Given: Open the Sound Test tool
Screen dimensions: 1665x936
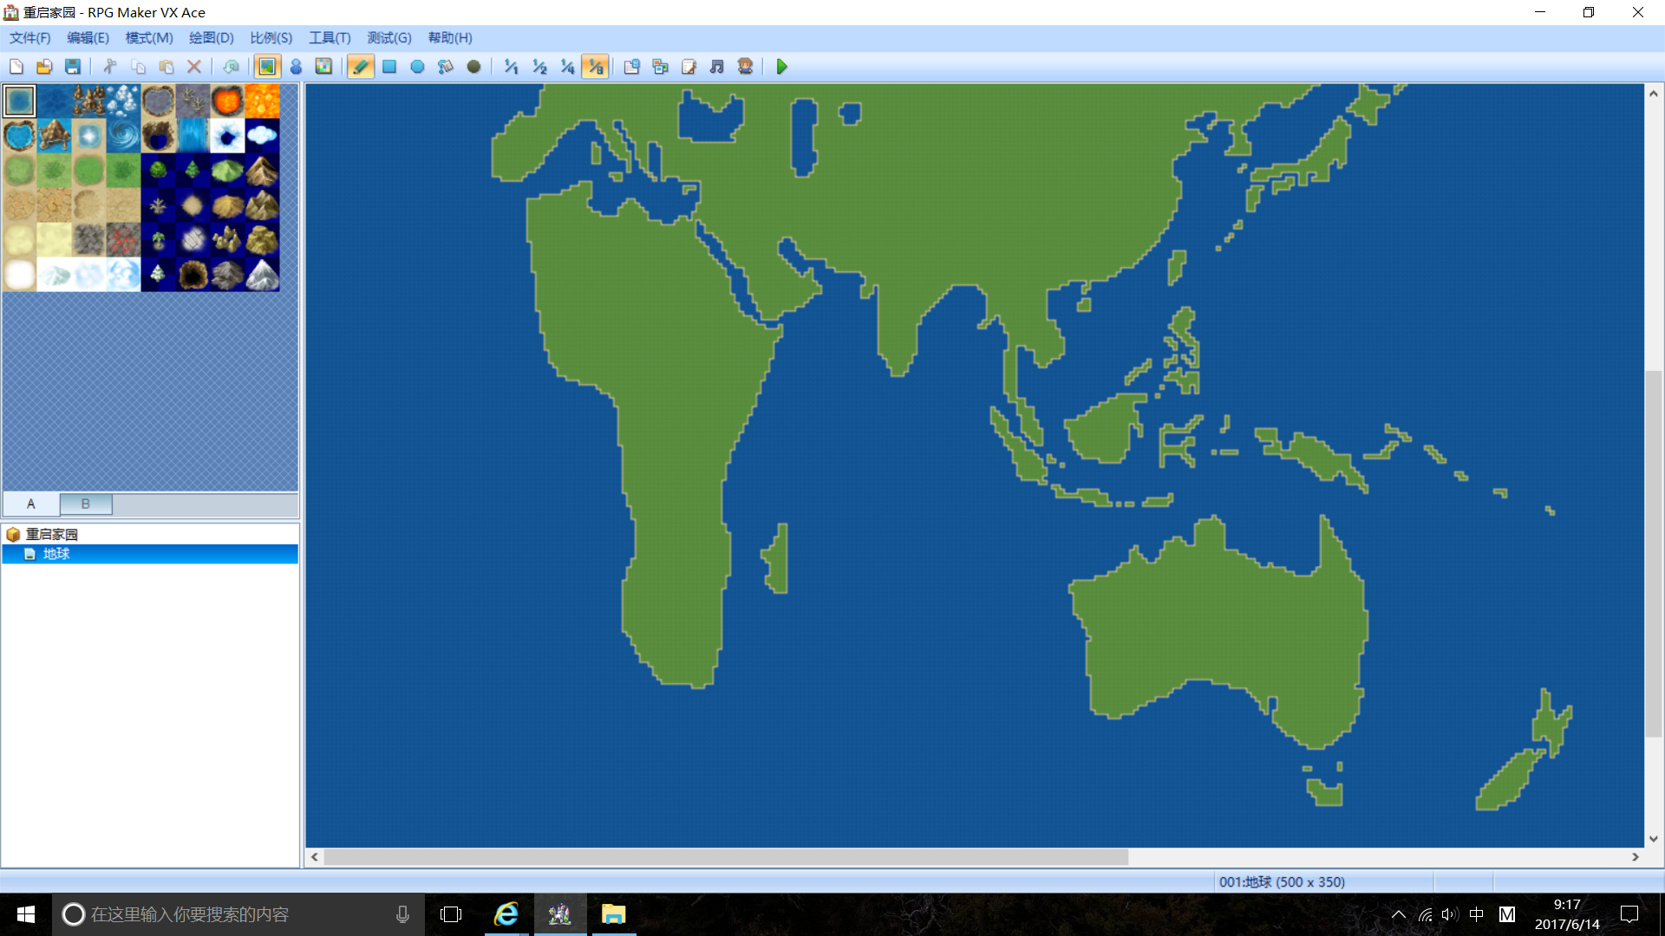Looking at the screenshot, I should pyautogui.click(x=717, y=67).
